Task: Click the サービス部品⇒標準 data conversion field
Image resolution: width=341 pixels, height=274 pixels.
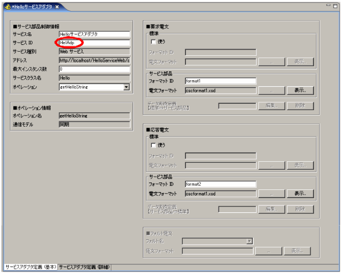Action: click(237, 209)
